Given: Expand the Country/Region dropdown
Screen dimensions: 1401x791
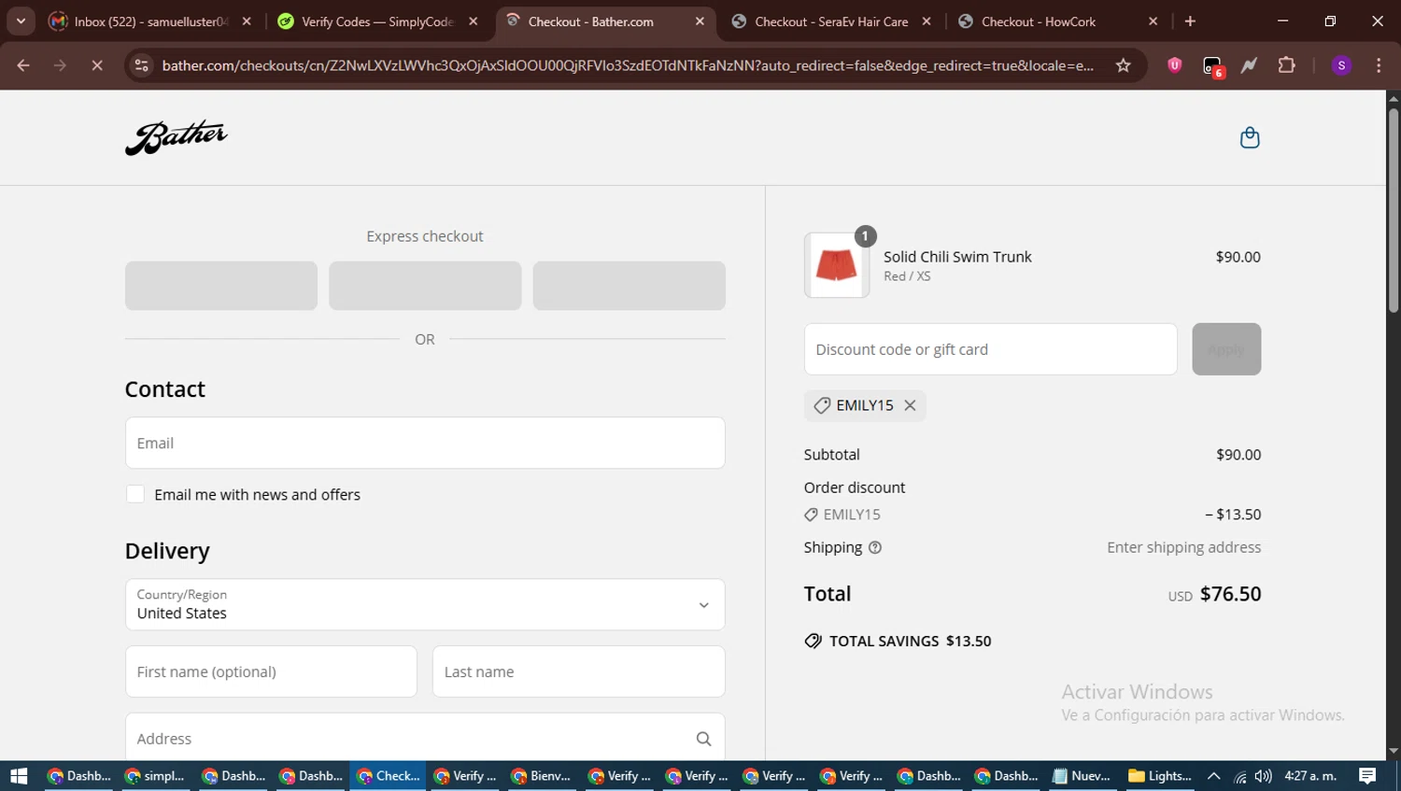Looking at the screenshot, I should pos(425,604).
